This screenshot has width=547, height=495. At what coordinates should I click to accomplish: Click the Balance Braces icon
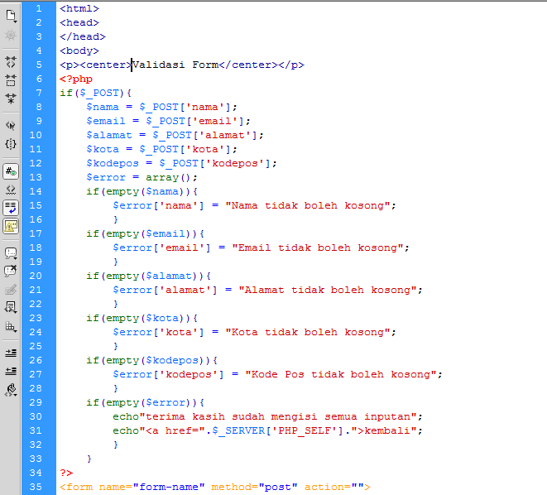[x=11, y=144]
